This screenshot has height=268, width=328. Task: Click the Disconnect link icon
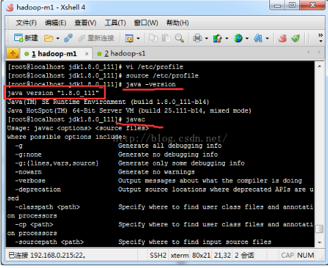(x=68, y=38)
